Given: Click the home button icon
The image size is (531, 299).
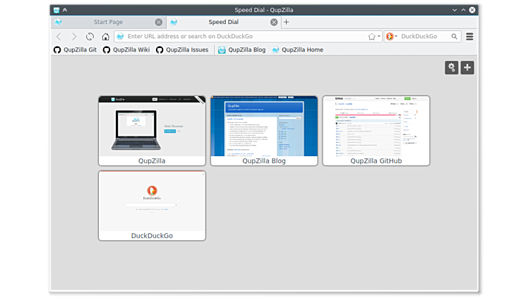Looking at the screenshot, I should tap(105, 37).
